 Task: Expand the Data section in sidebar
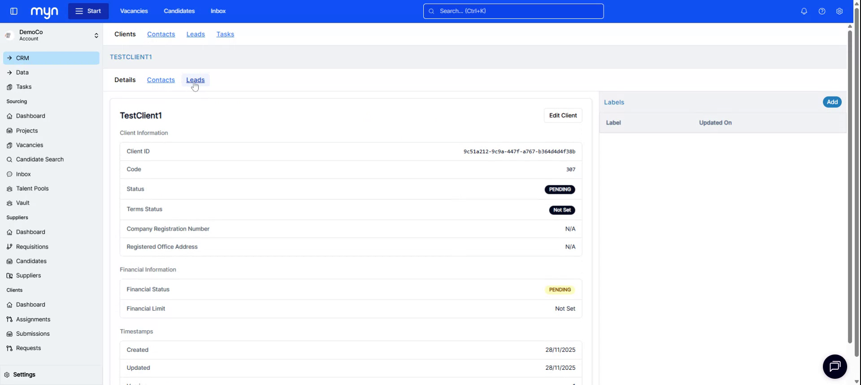9,73
